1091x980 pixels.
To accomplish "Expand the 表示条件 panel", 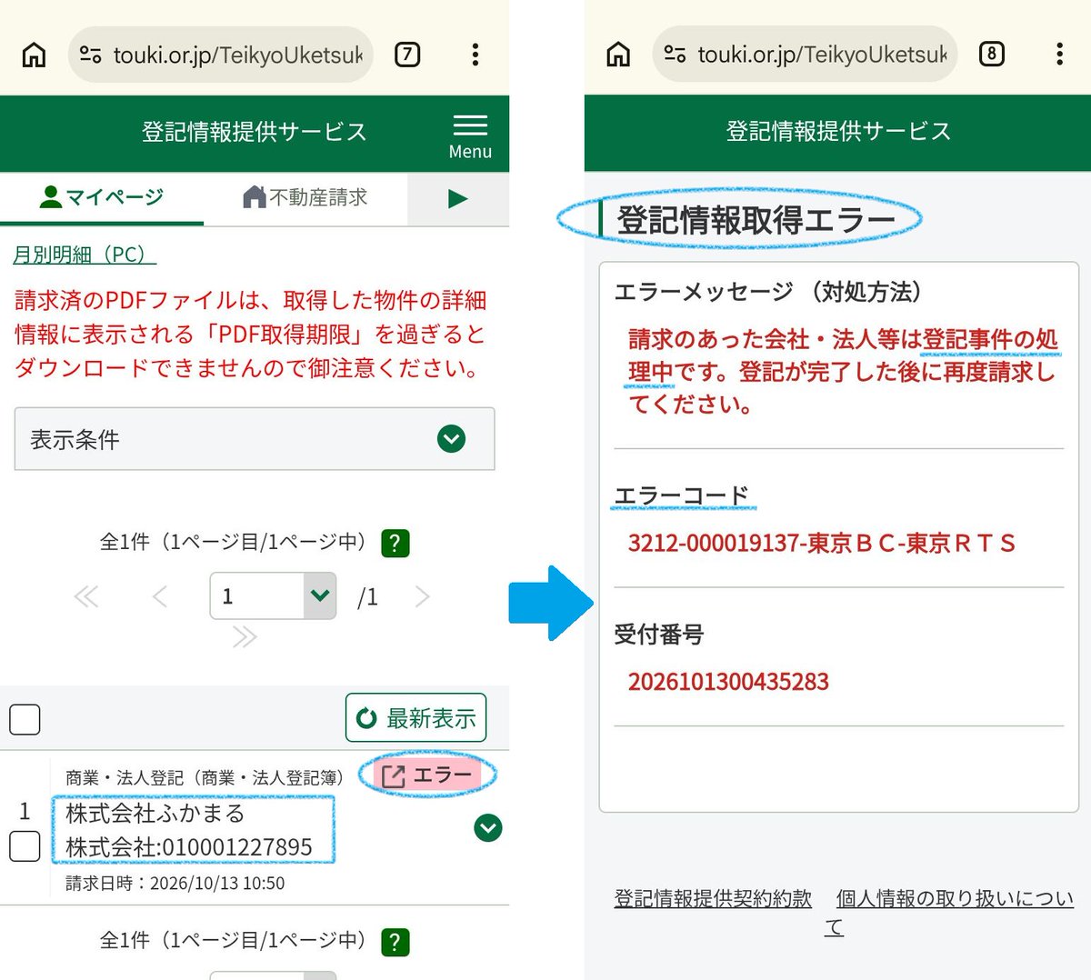I will coord(255,439).
